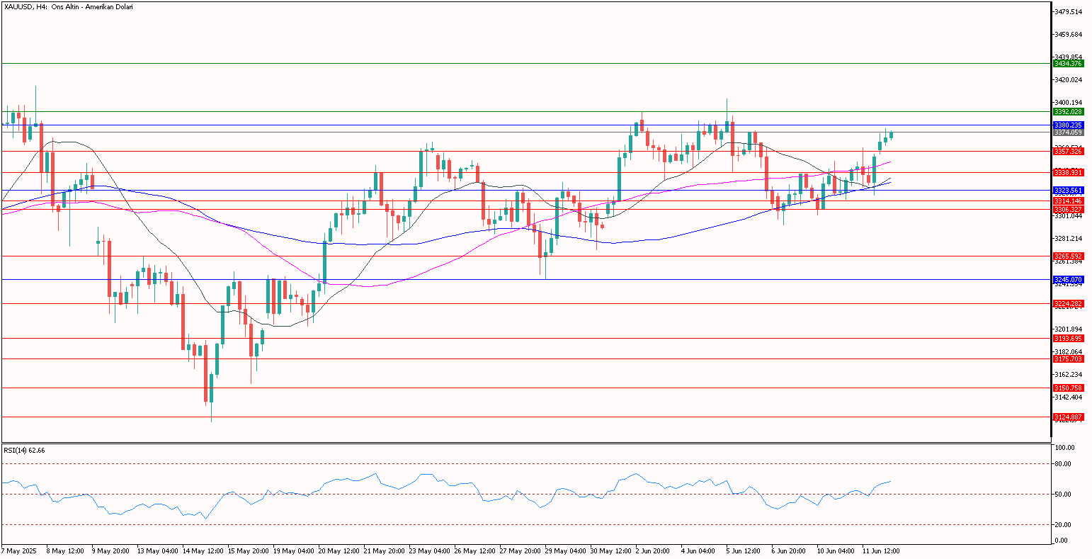Click the 26 May 12:00 time label
This screenshot has width=1092, height=559.
[474, 550]
